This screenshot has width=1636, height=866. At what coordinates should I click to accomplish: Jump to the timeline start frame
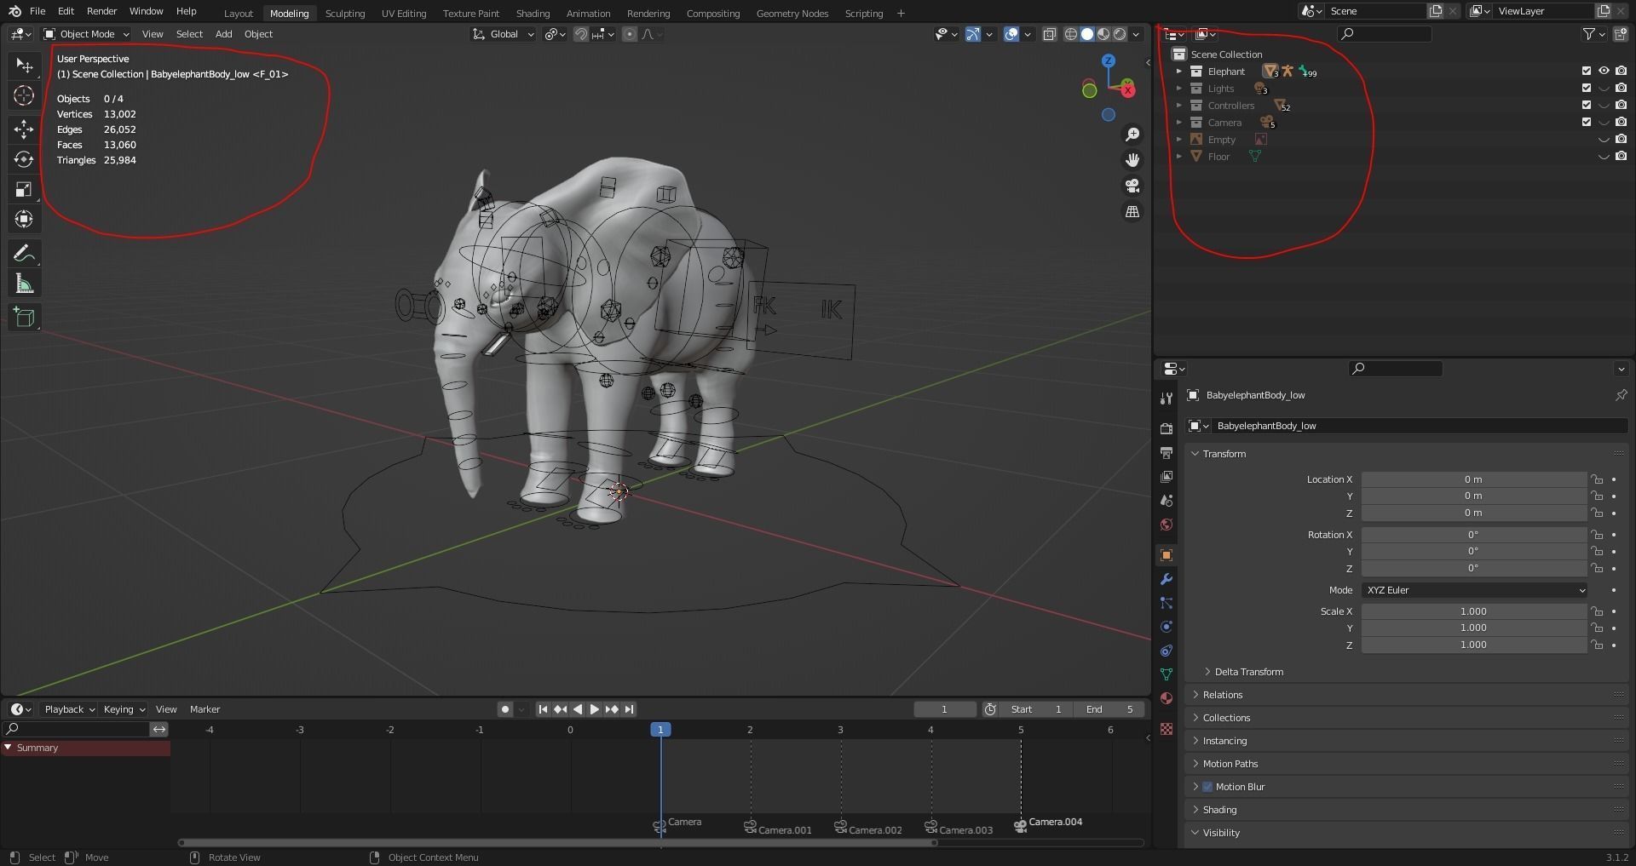(543, 709)
